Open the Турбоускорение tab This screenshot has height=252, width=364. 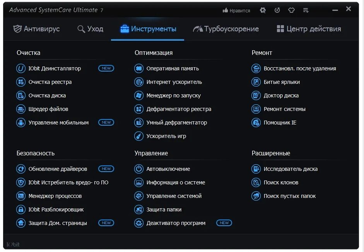coord(226,29)
